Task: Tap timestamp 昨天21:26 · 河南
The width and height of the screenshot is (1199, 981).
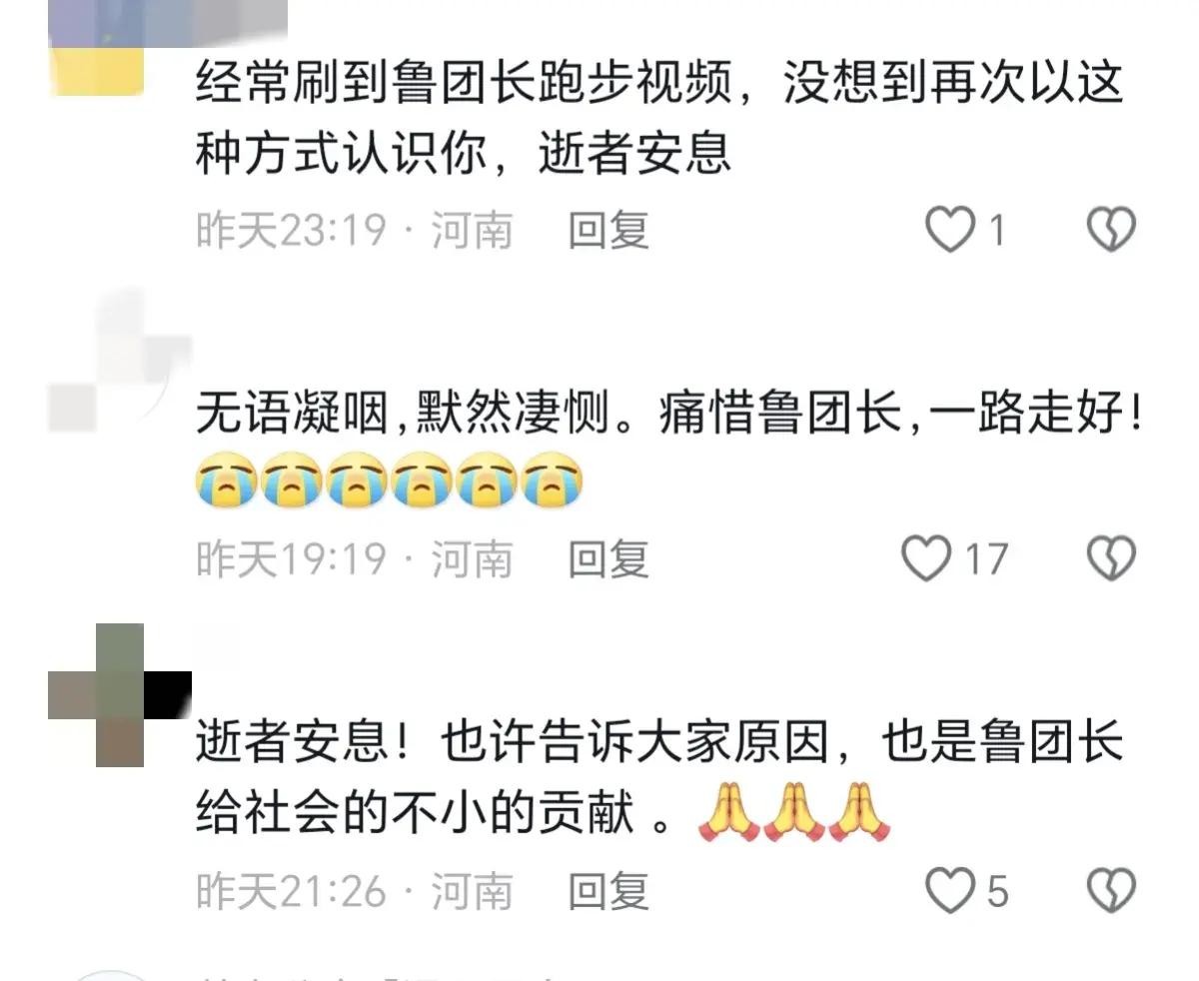Action: (354, 891)
